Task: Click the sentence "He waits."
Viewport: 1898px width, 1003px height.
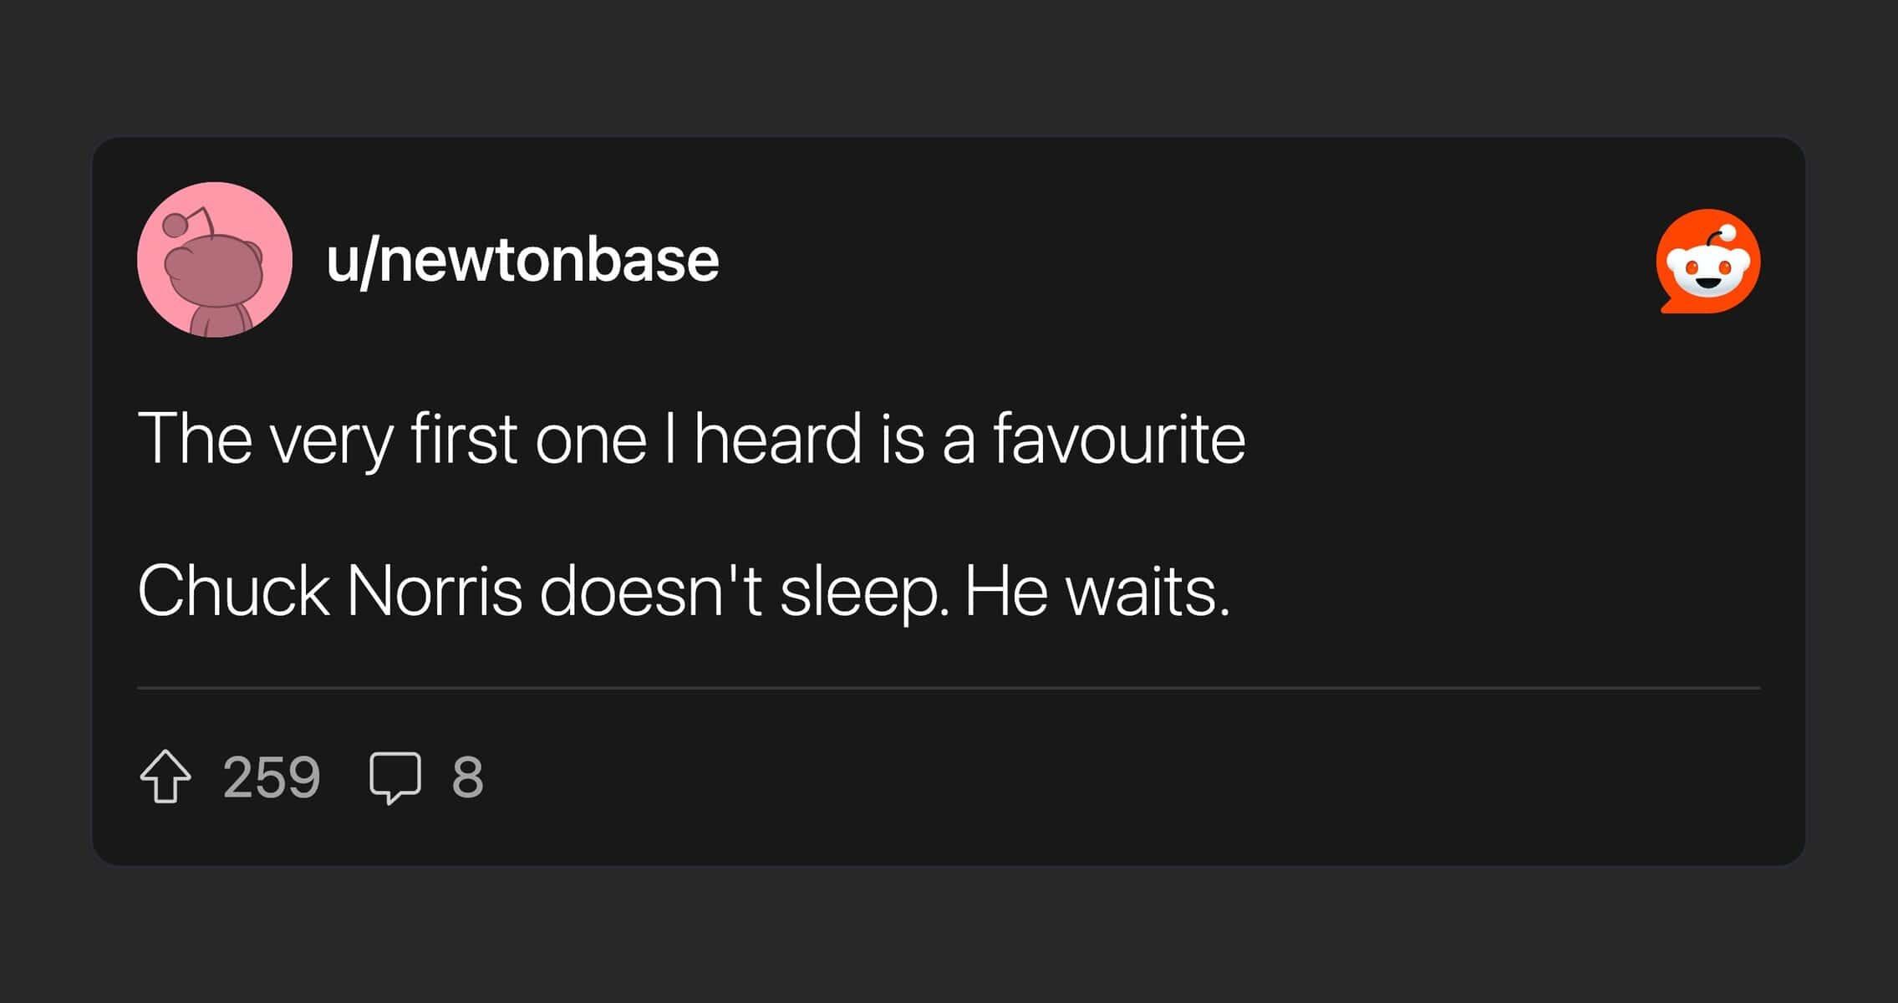Action: (1097, 591)
